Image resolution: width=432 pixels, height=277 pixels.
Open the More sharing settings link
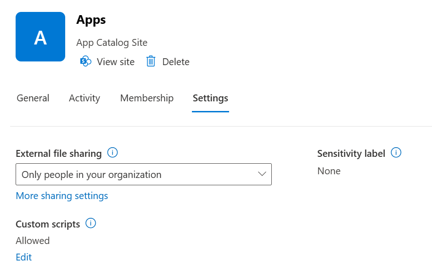(62, 196)
